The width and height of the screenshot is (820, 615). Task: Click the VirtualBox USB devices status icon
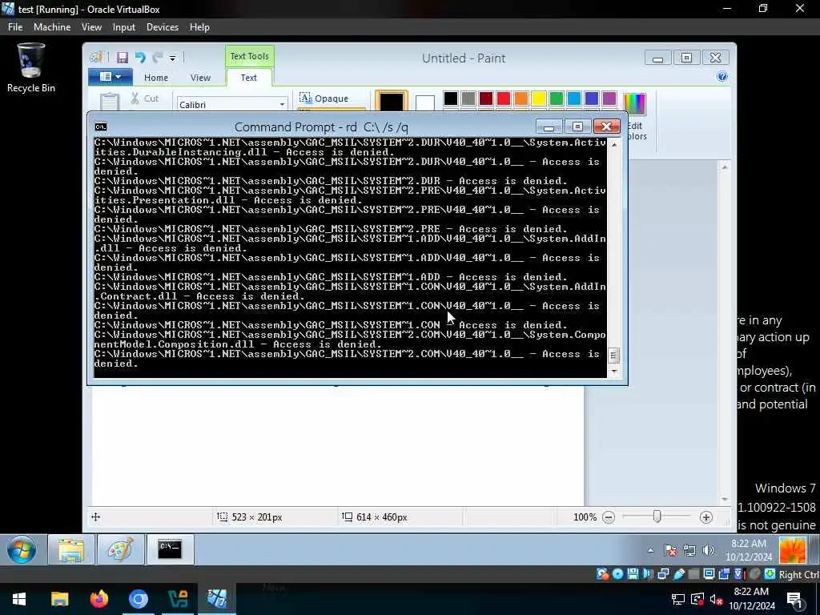(x=679, y=574)
